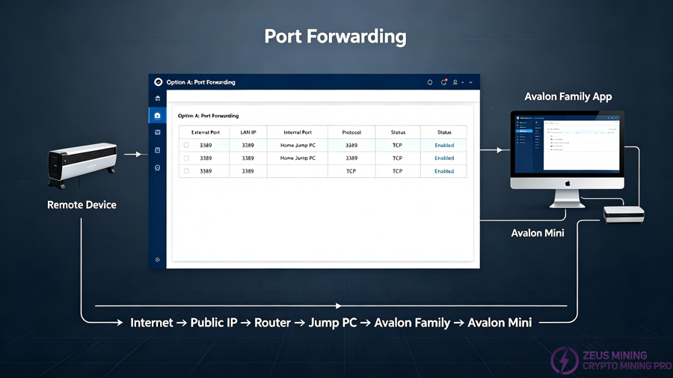The height and width of the screenshot is (378, 673).
Task: Select the highlighted port forwarding sidebar icon
Action: (158, 115)
